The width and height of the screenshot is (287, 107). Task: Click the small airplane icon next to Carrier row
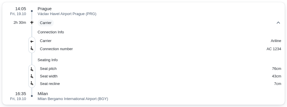coord(32,41)
